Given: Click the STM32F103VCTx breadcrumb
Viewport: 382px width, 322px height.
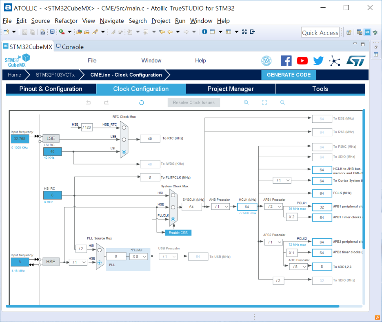Looking at the screenshot, I should coord(56,75).
